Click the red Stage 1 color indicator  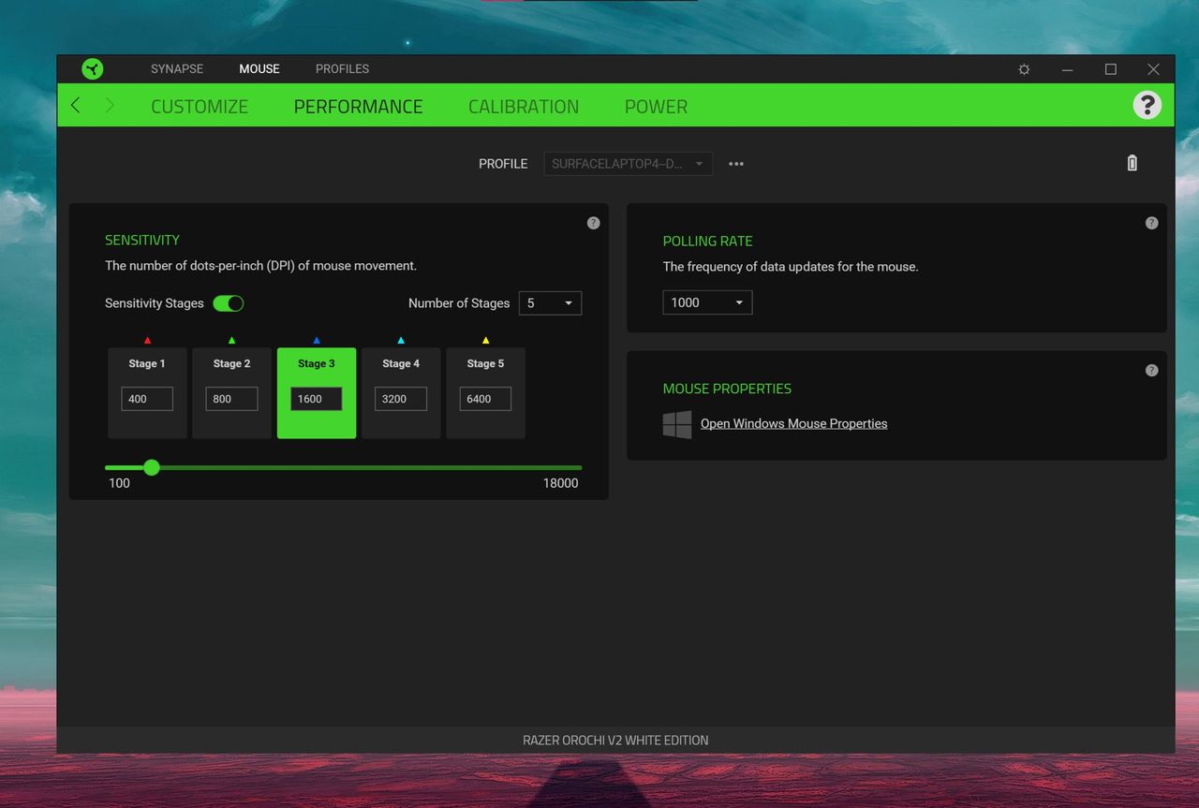[147, 341]
